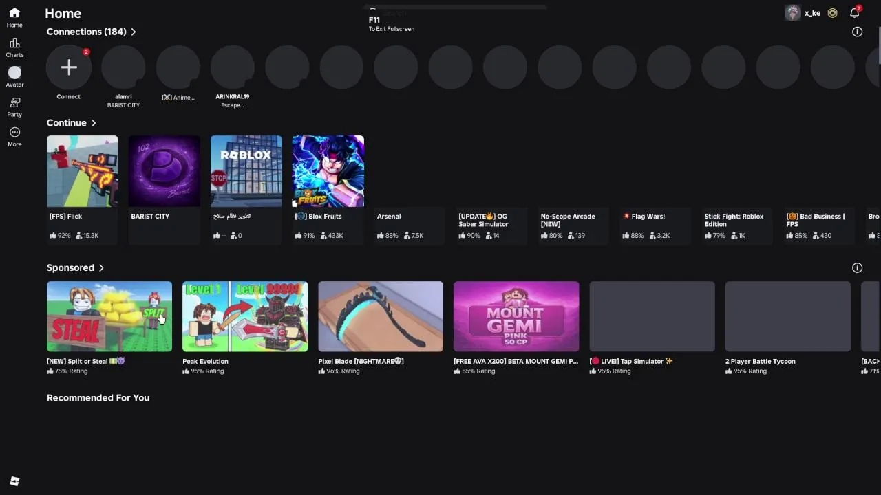Open the 2 Player Battle Tycoon card
881x495 pixels.
click(787, 316)
